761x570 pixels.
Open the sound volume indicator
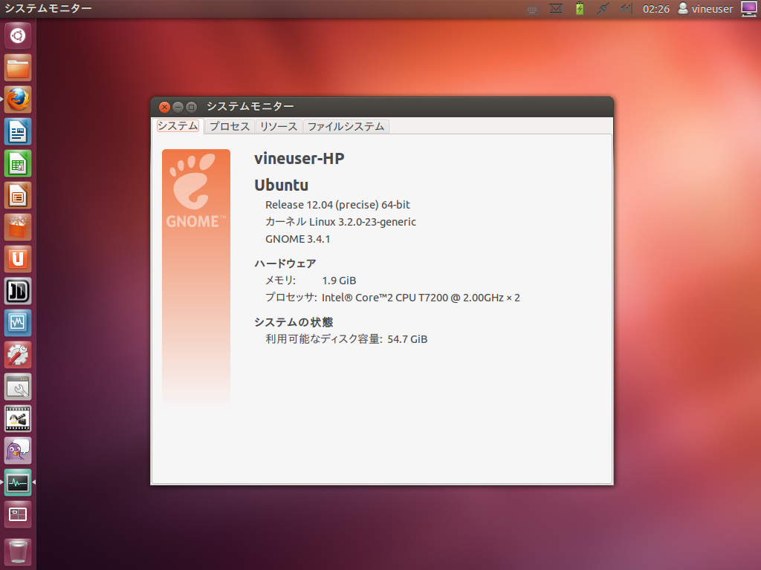(x=626, y=9)
